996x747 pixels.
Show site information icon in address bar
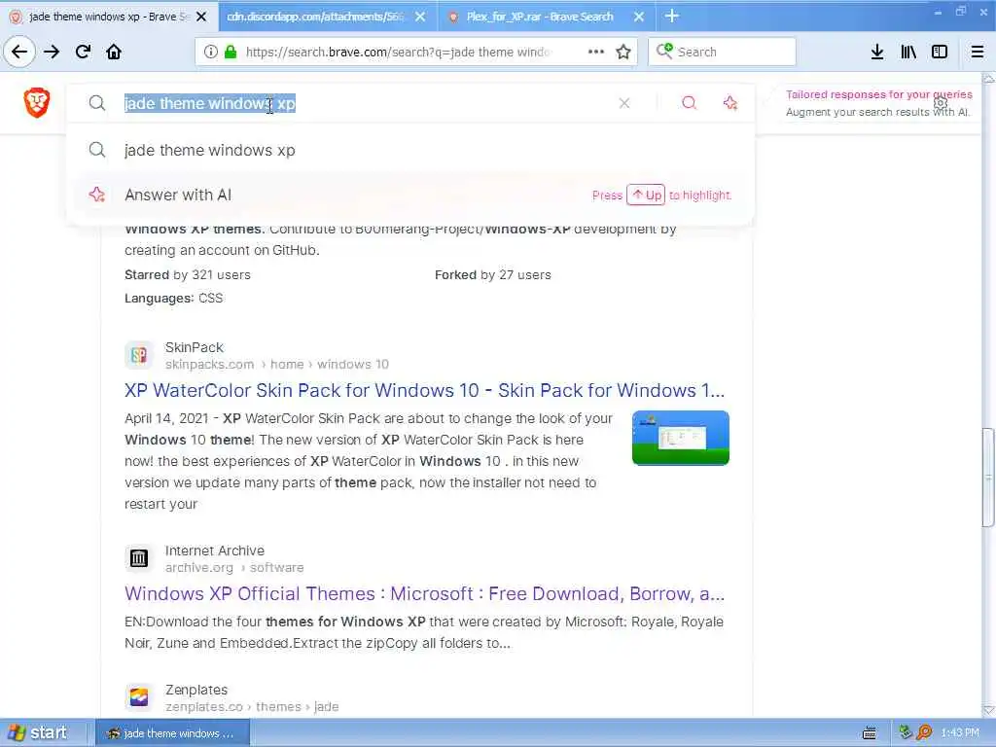pos(211,52)
